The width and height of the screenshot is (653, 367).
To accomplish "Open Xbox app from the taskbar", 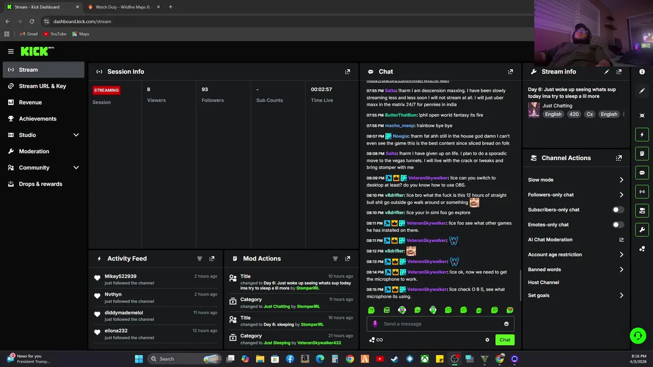I will coord(424,359).
